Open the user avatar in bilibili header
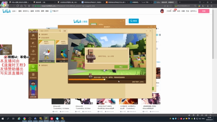Screen dimensions: 217x122 [162, 11]
